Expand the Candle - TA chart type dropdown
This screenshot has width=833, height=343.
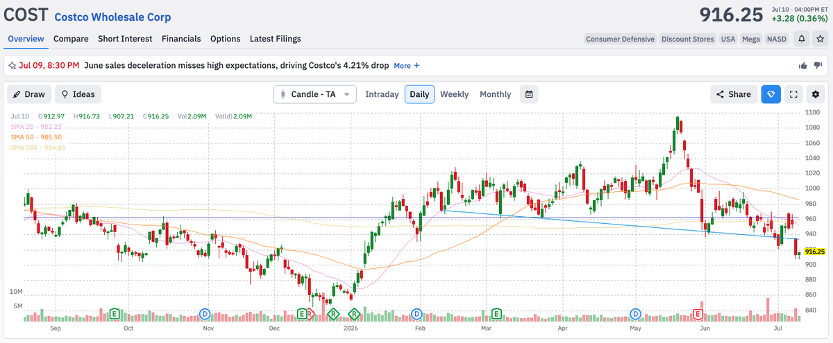point(314,94)
